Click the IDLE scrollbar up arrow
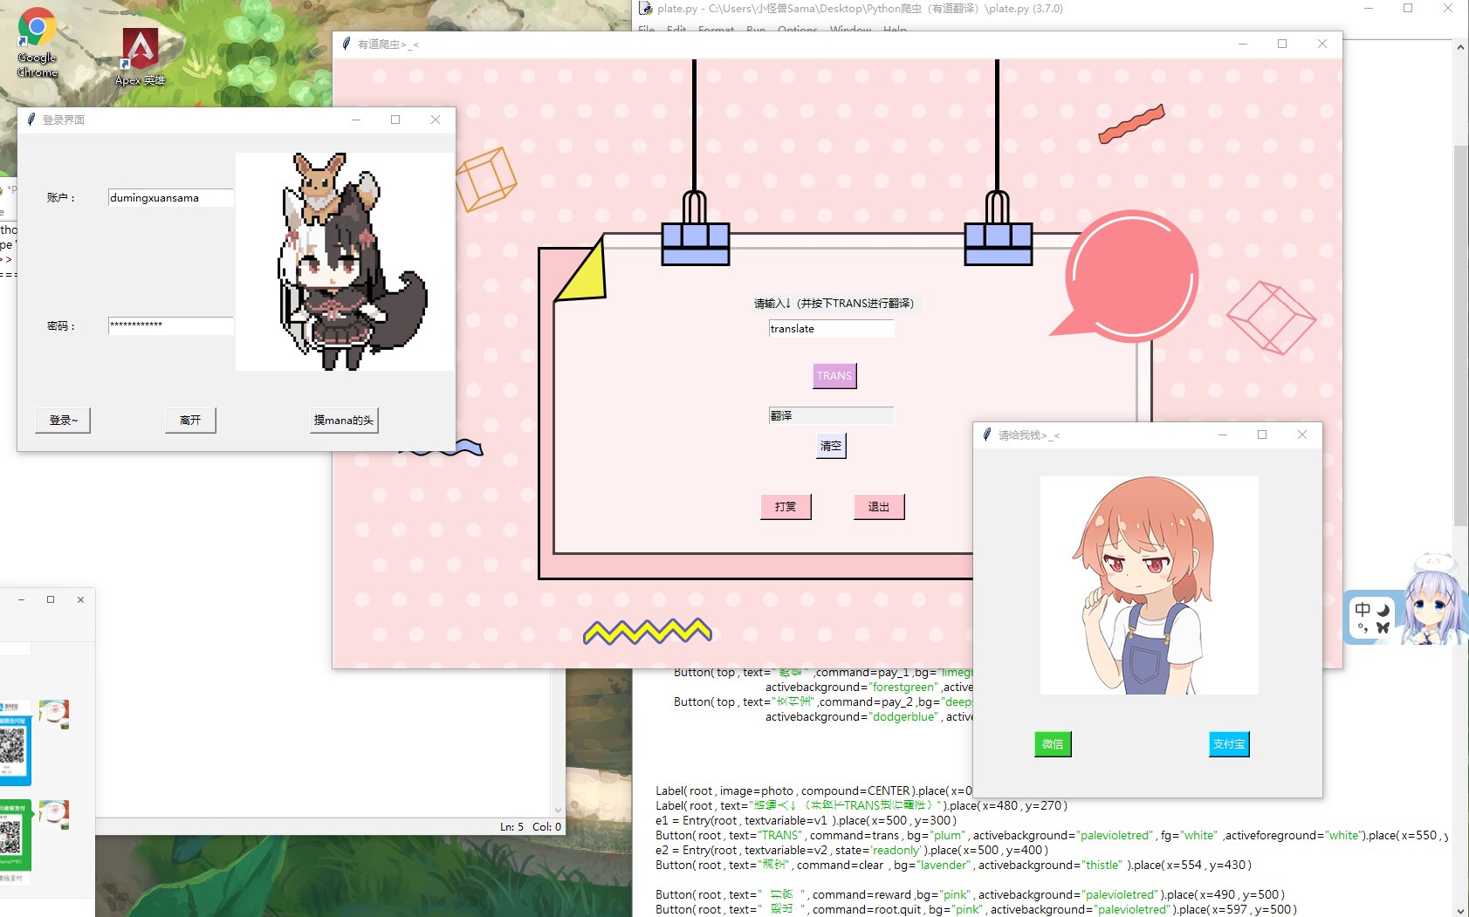 point(1461,47)
